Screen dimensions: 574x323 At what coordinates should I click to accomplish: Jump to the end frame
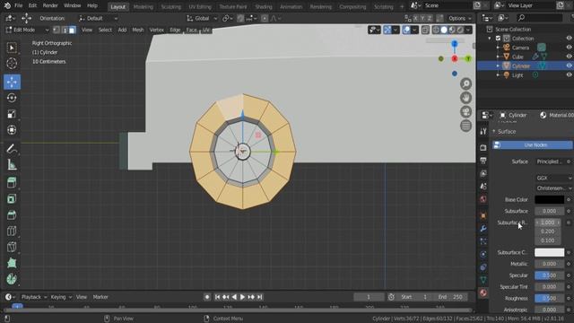click(x=259, y=297)
